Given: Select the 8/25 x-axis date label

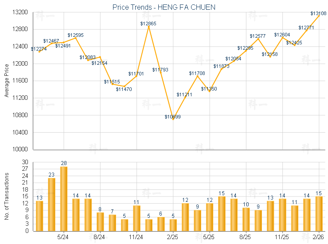Looking at the screenshot, I should [246, 237].
